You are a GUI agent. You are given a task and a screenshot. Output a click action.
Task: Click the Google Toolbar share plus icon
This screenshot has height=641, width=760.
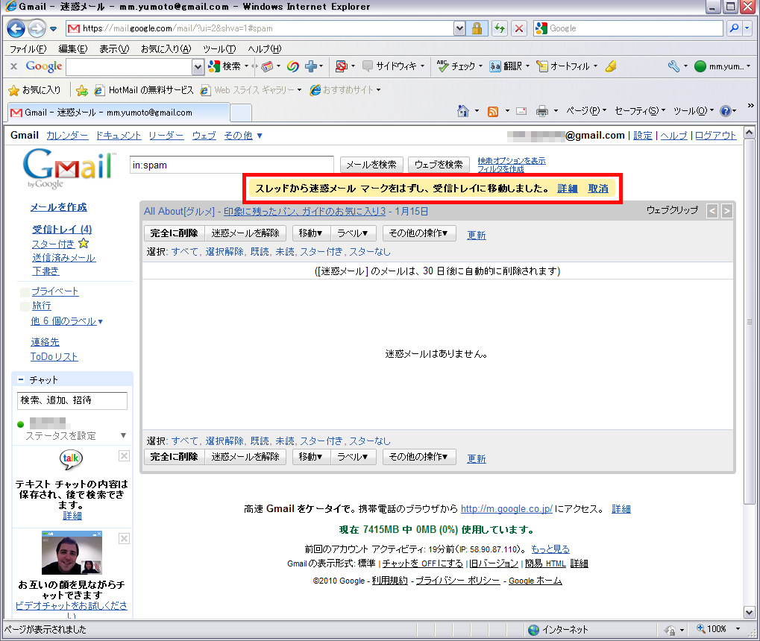tap(311, 66)
